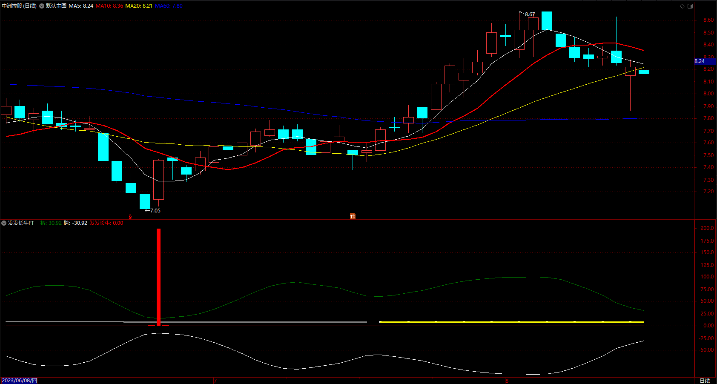Screen dimensions: 717x384
Task: Select the MA10: 8.36 indicator label
Action: click(109, 6)
